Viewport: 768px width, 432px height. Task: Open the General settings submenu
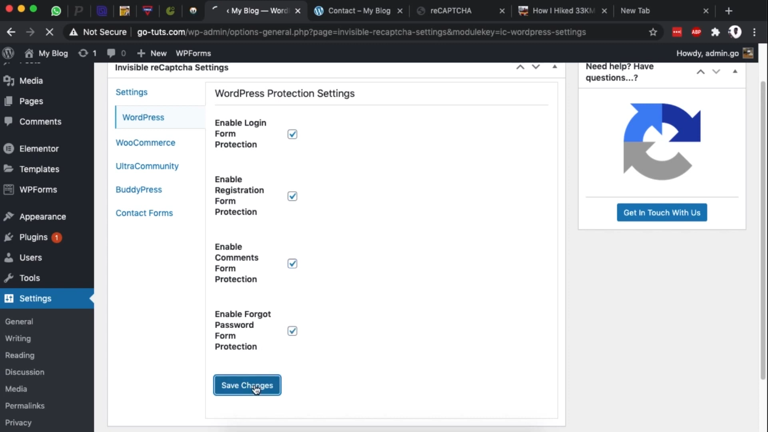click(19, 322)
